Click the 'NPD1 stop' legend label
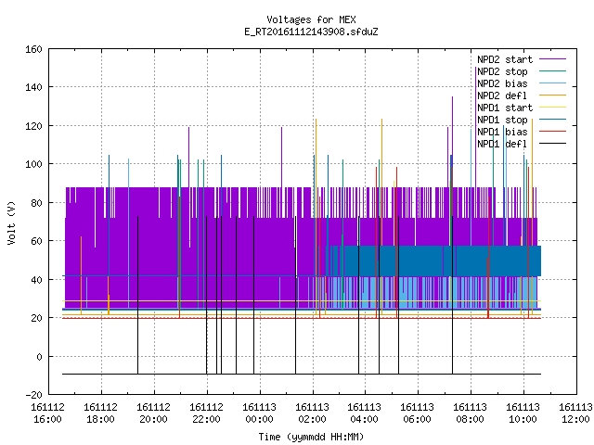 click(502, 120)
